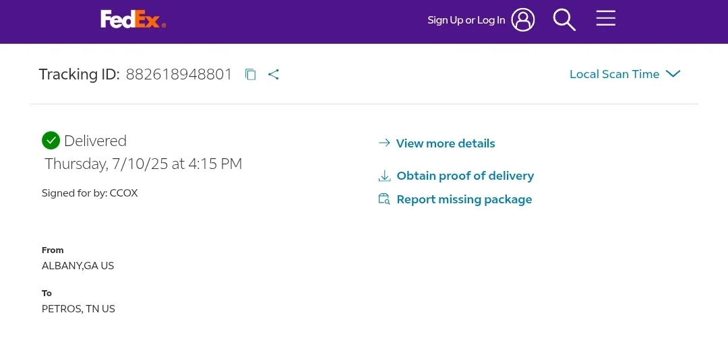Click the ALBANY, GA US origin address
This screenshot has height=344, width=728.
tap(78, 266)
